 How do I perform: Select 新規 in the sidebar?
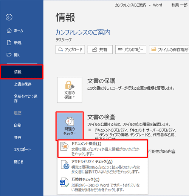[x=22, y=43]
